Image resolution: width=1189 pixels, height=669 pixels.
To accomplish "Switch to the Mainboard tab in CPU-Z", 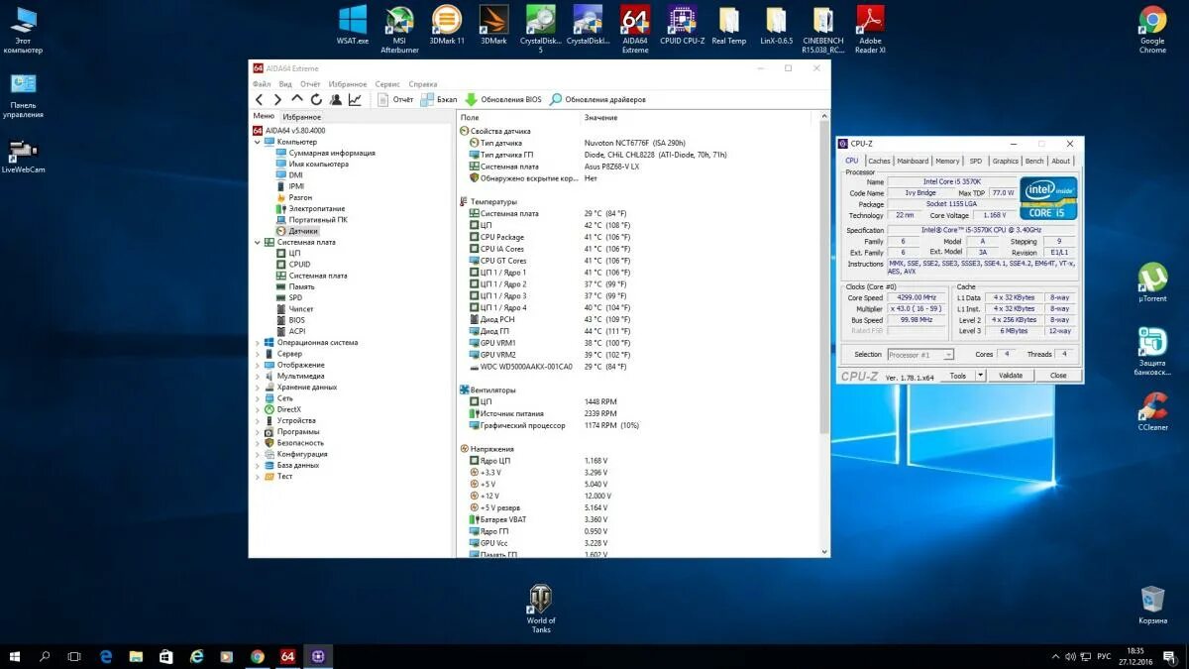I will tap(913, 161).
